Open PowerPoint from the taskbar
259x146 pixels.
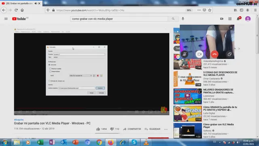(75, 142)
